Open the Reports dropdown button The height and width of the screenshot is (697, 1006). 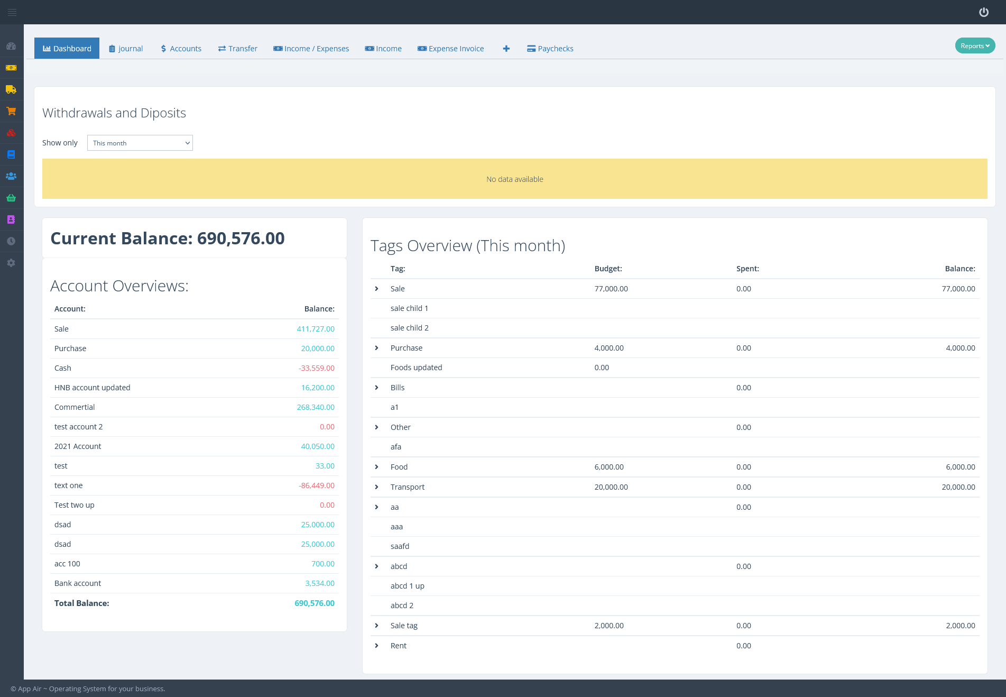(975, 46)
